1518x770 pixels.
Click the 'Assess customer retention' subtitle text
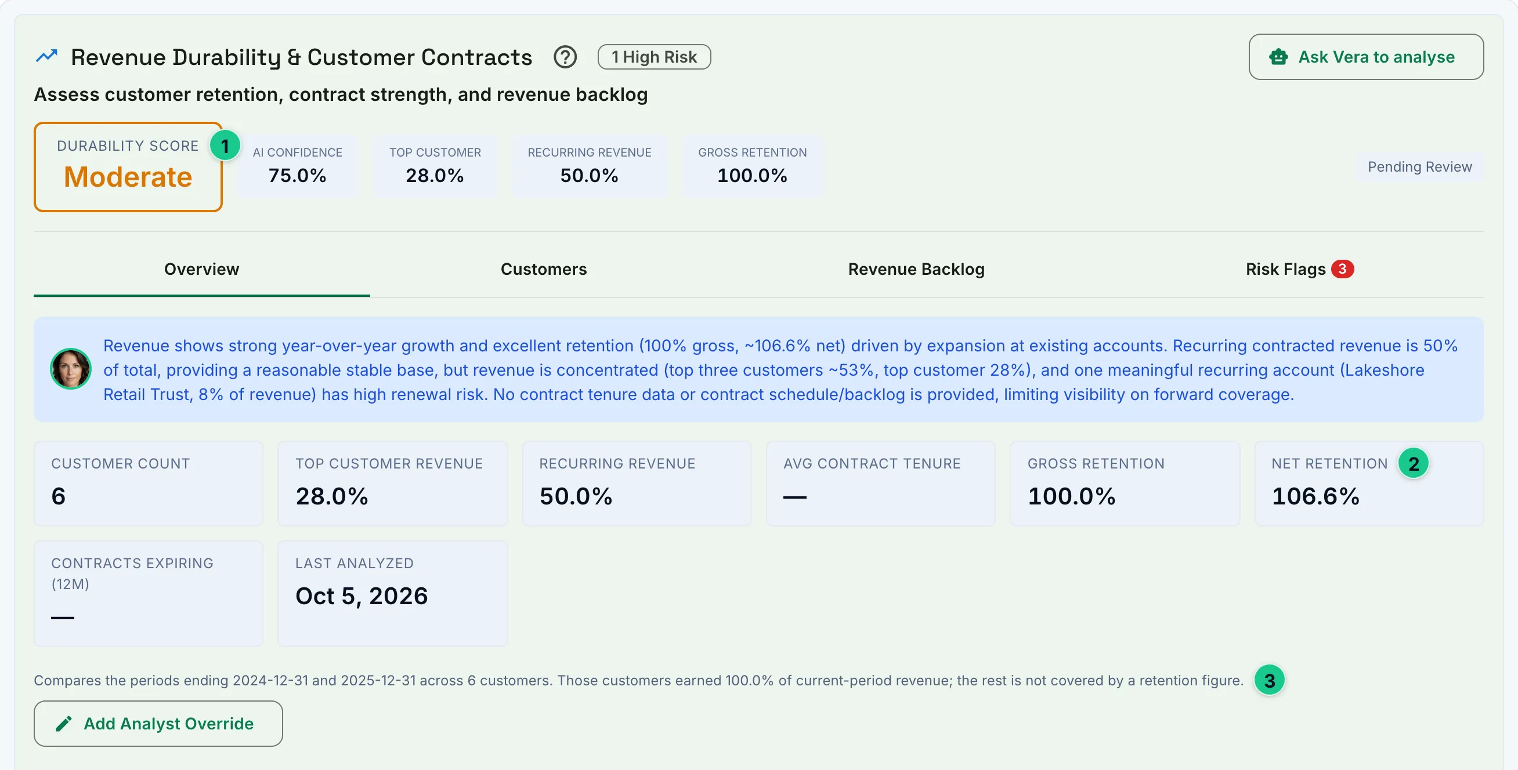pos(341,95)
